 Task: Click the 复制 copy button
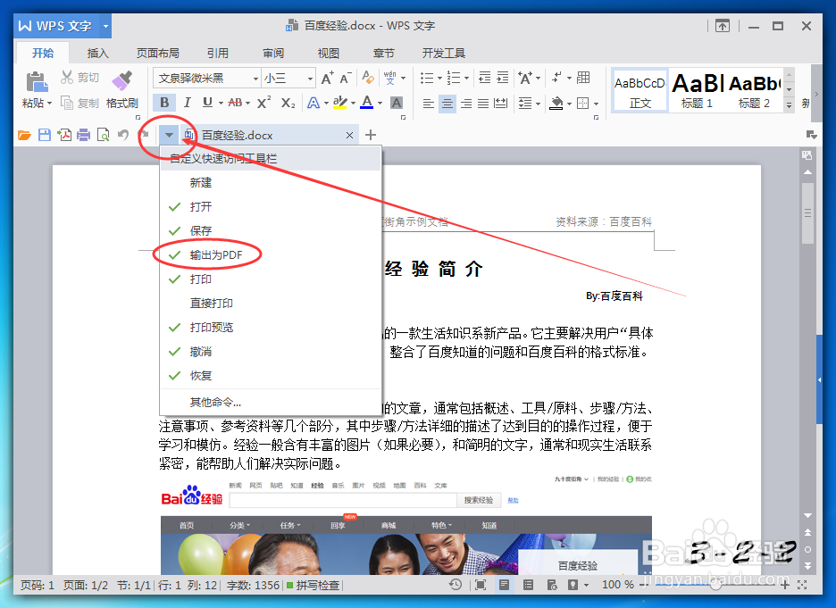(80, 103)
